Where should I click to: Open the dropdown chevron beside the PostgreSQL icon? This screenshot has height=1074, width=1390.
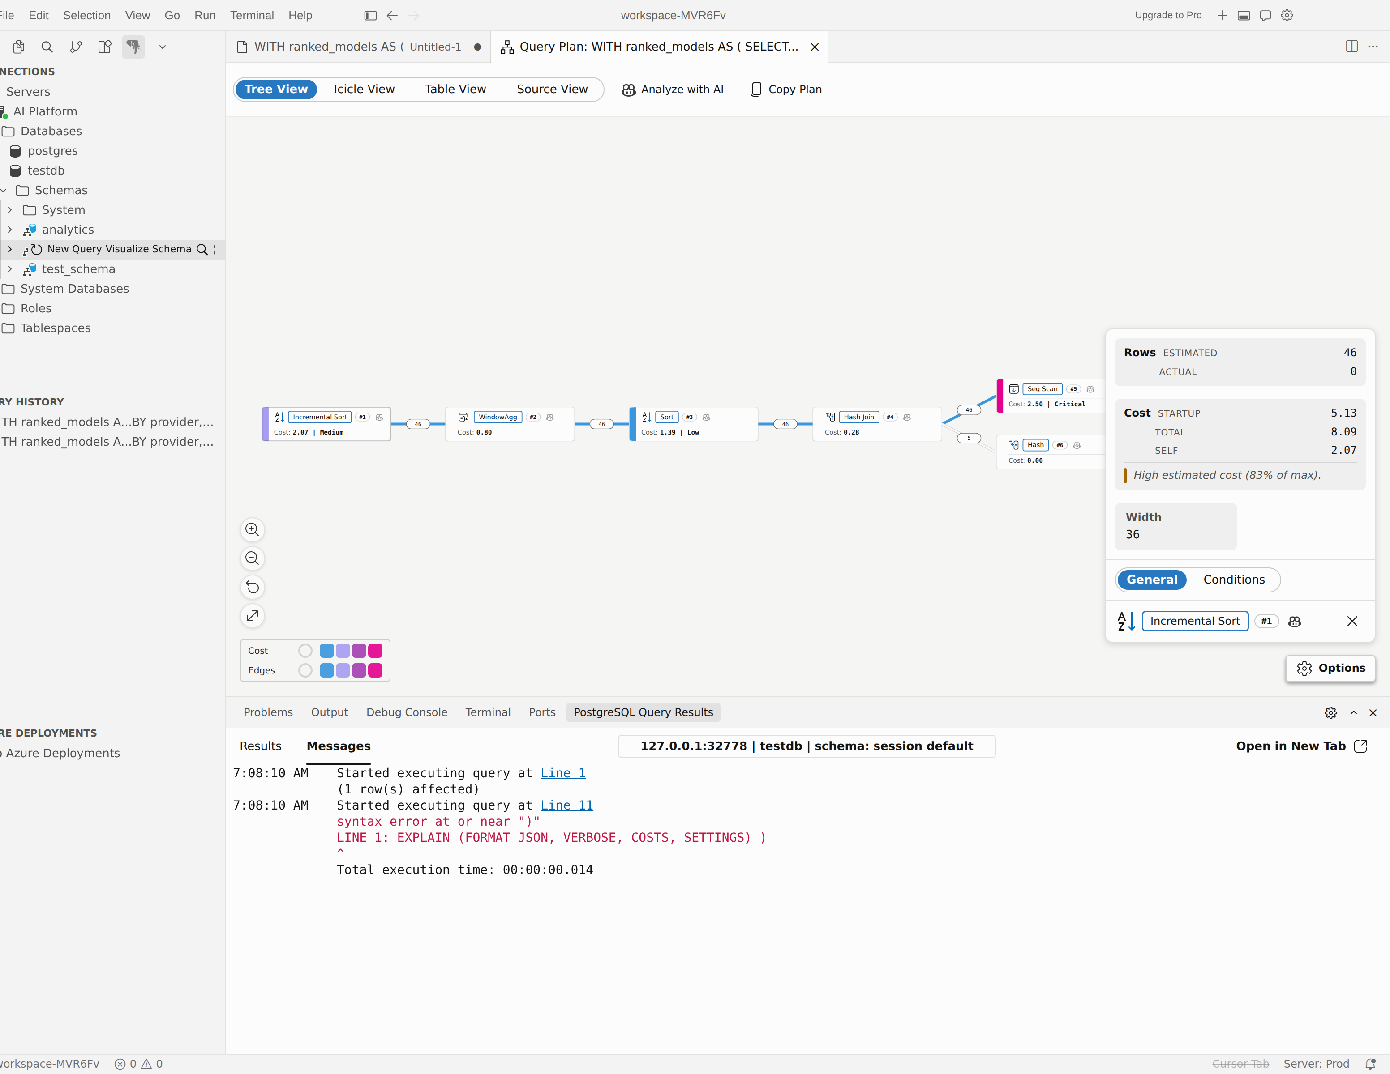[x=162, y=47]
